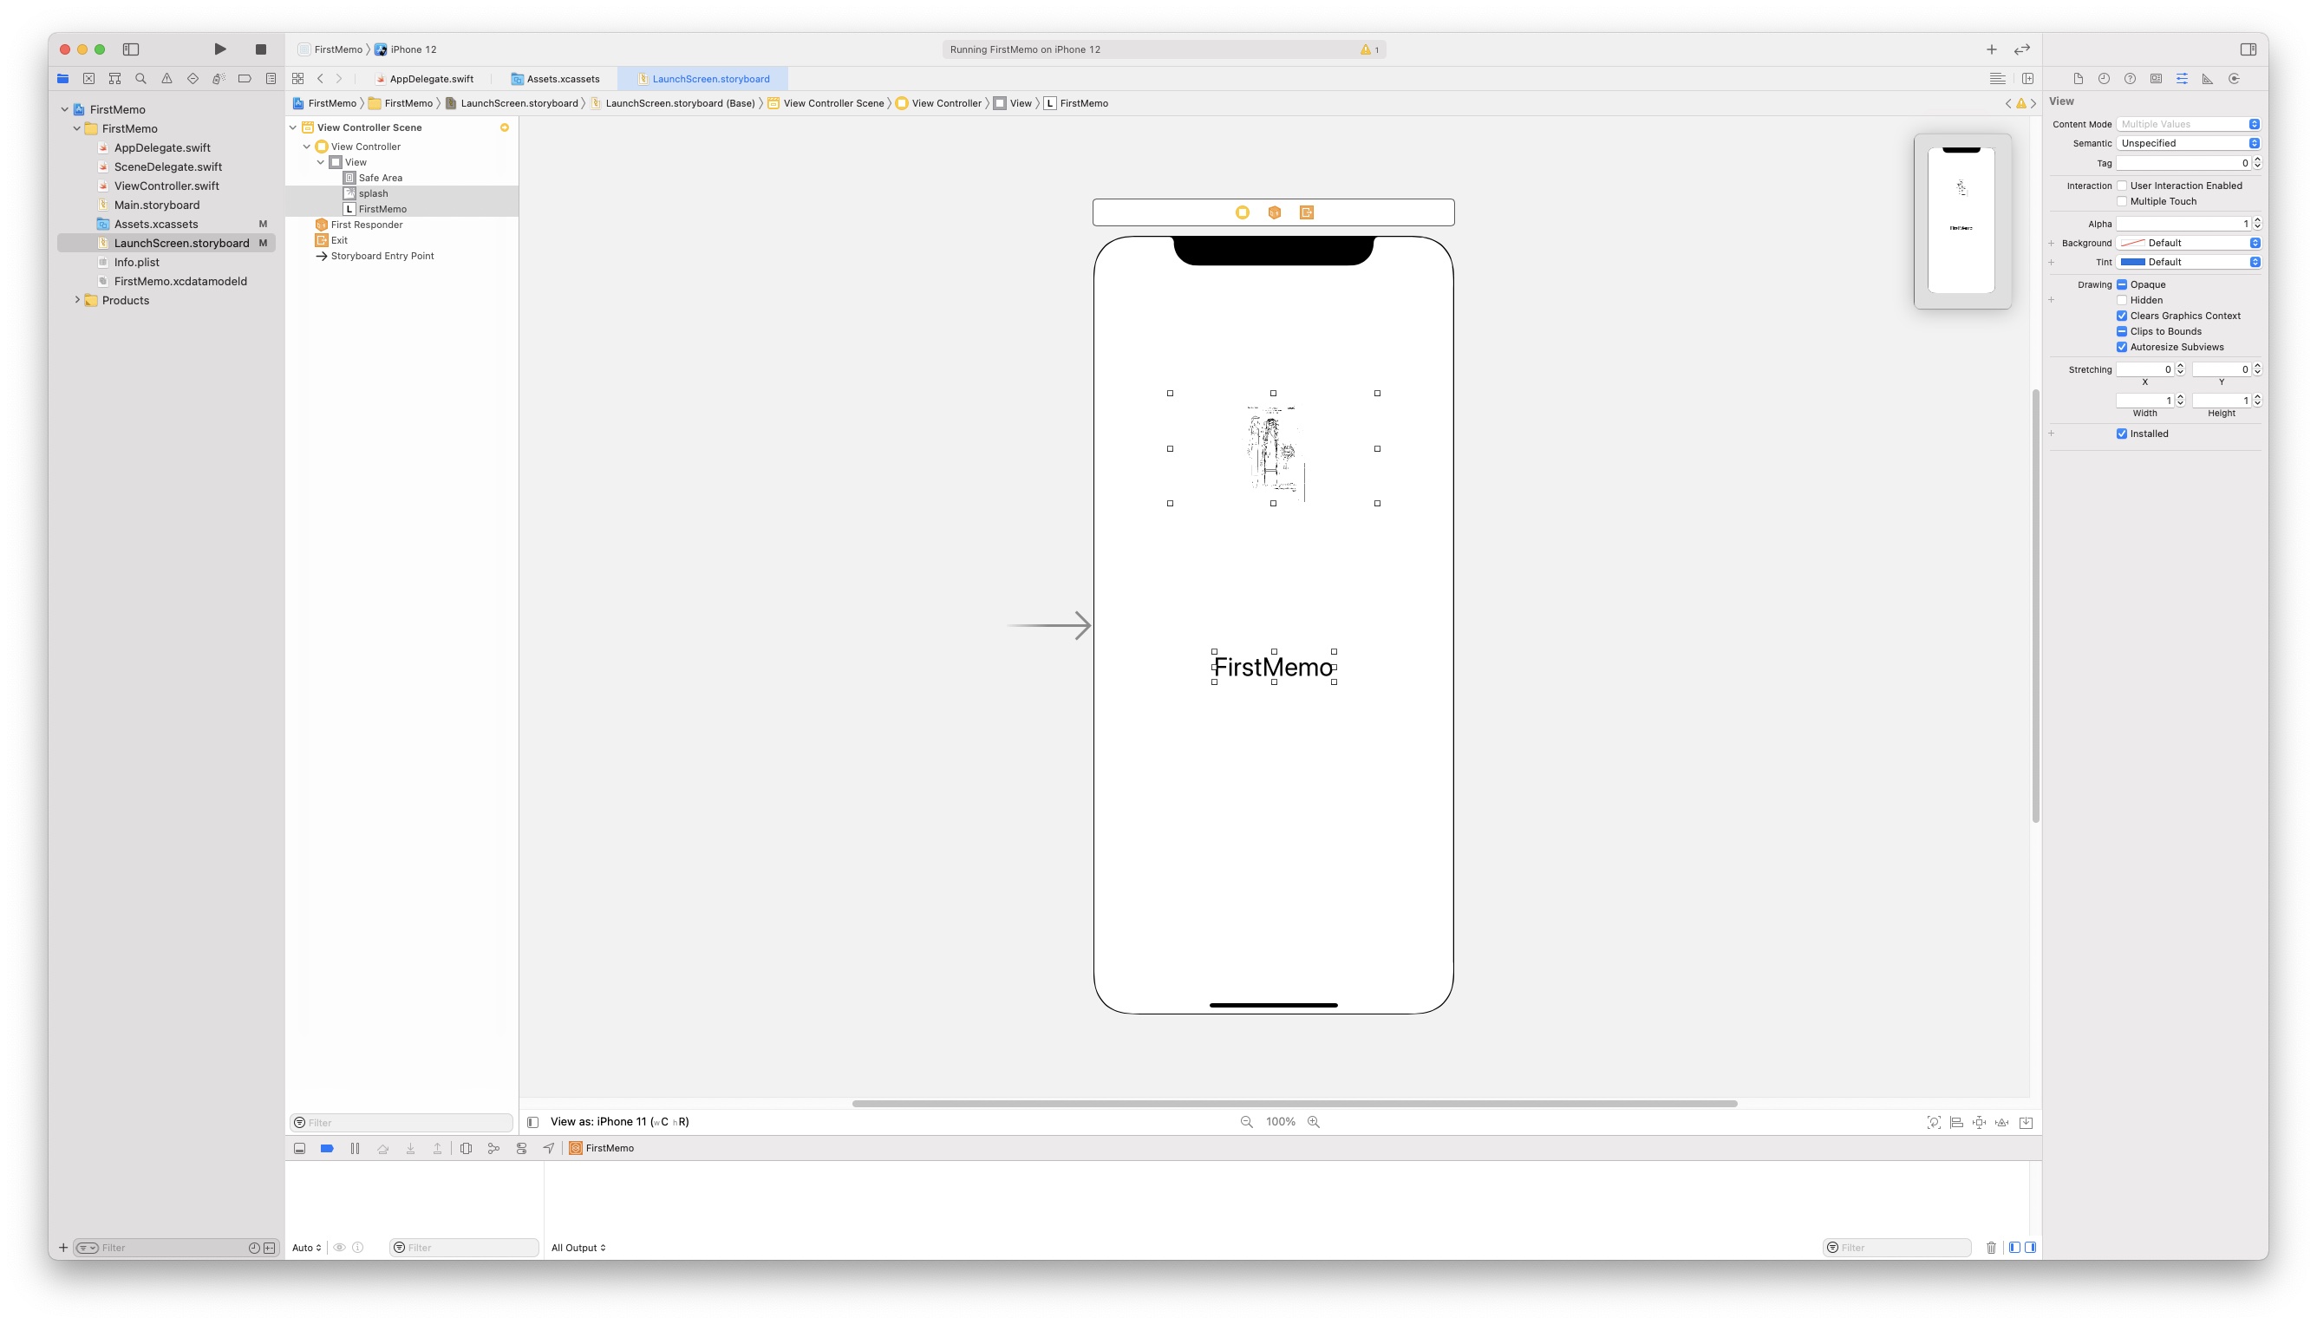This screenshot has height=1324, width=2317.
Task: Toggle the left navigator sidebar icon
Action: [x=131, y=49]
